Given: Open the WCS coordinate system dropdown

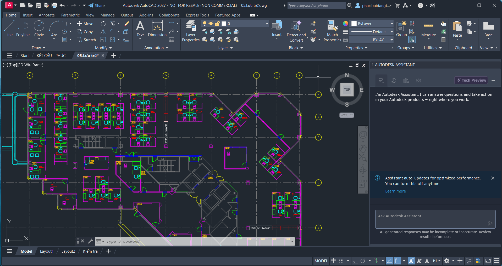Looking at the screenshot, I should (x=347, y=115).
